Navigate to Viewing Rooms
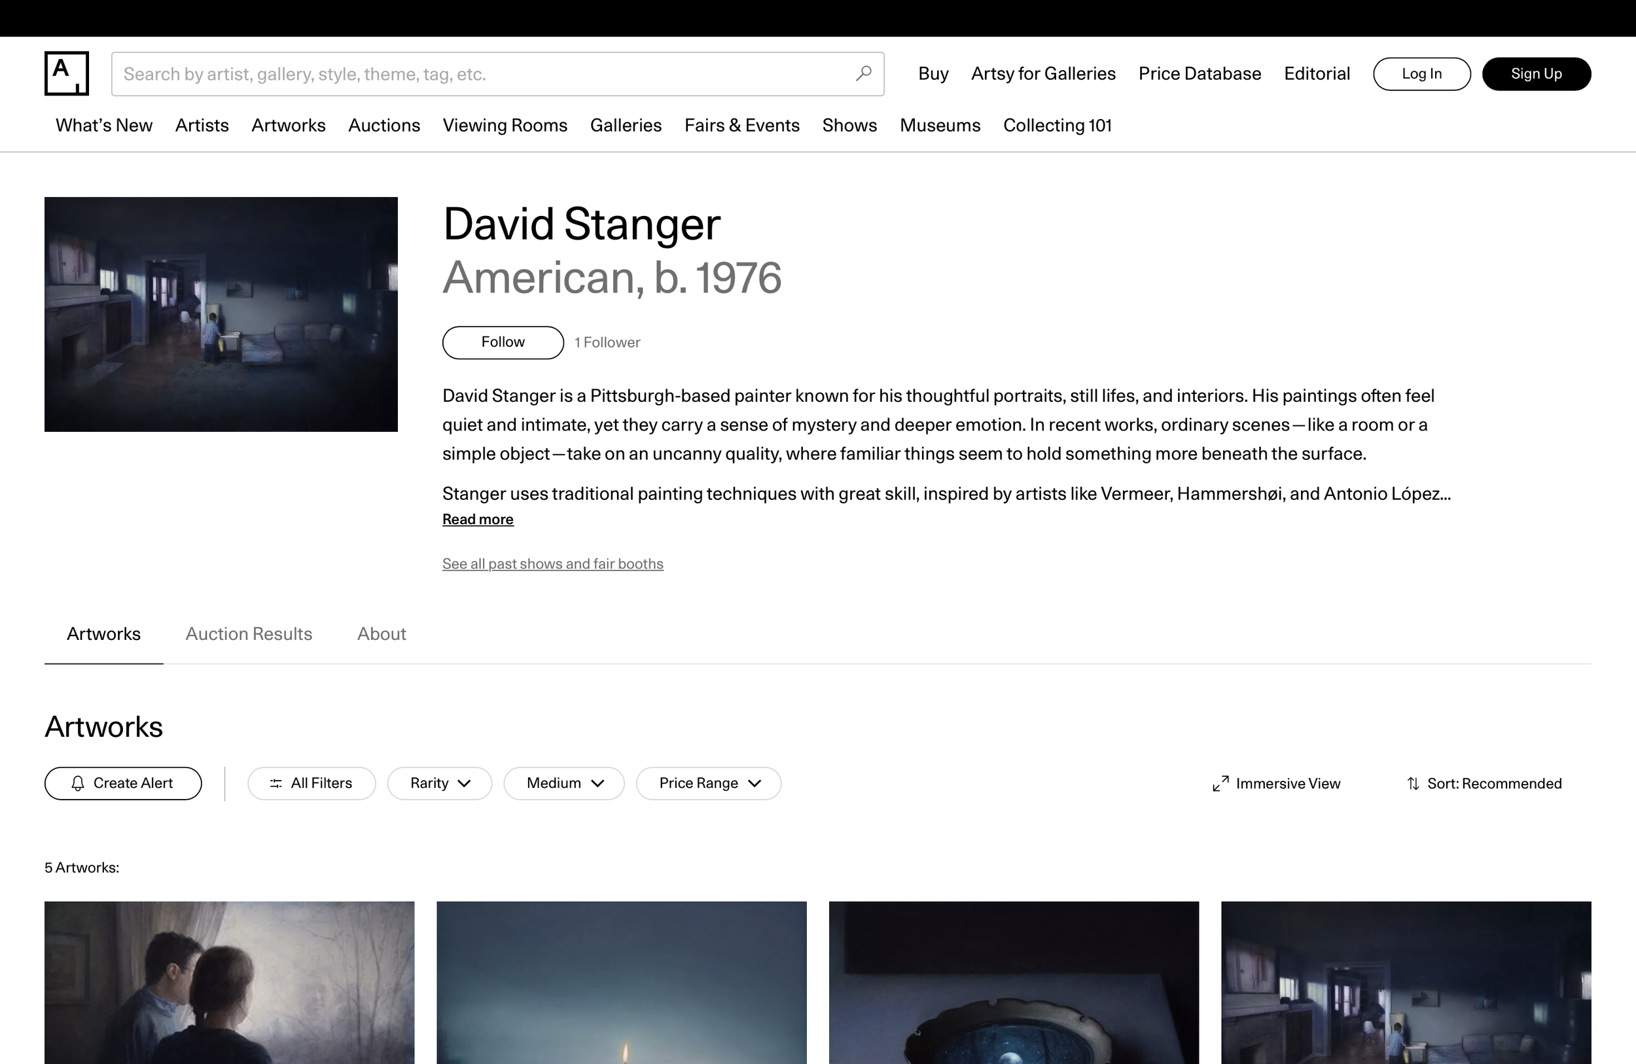The height and width of the screenshot is (1064, 1636). point(505,125)
